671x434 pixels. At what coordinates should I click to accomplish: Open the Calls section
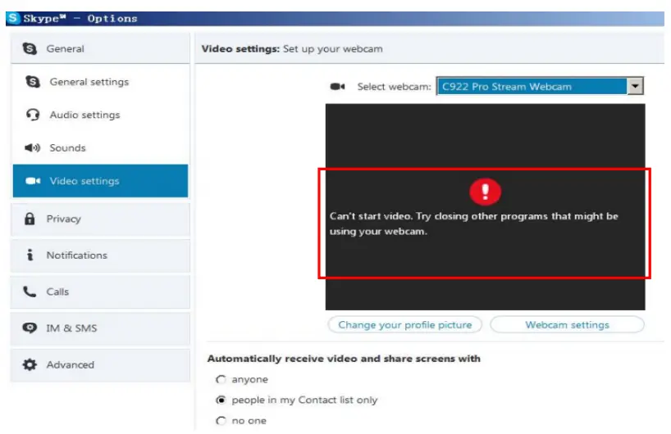coord(100,292)
